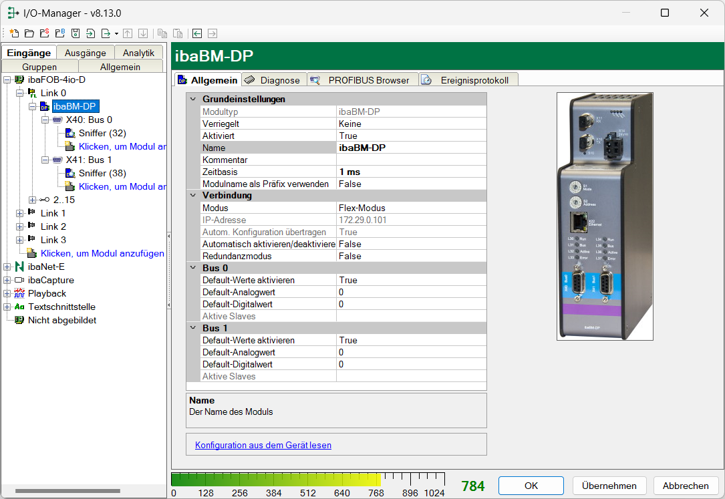Open the Analytik tab
The image size is (725, 499).
(138, 53)
